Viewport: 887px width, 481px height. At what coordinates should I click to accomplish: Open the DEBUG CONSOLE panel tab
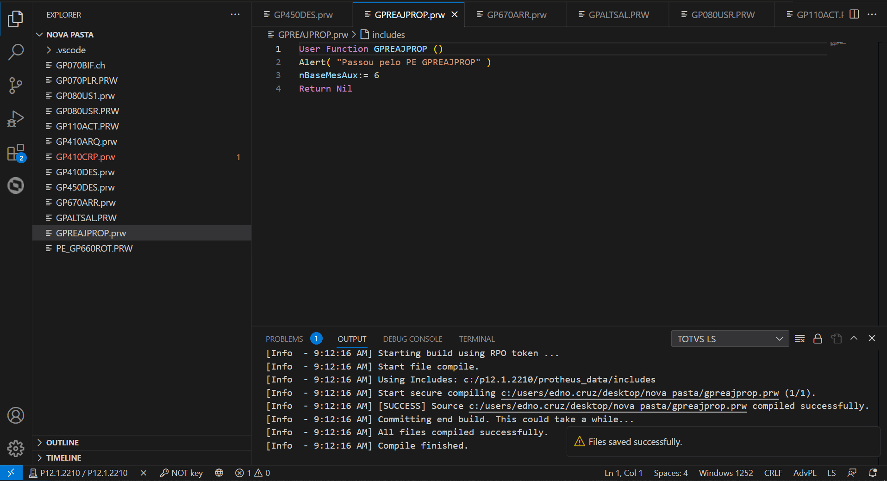coord(412,339)
